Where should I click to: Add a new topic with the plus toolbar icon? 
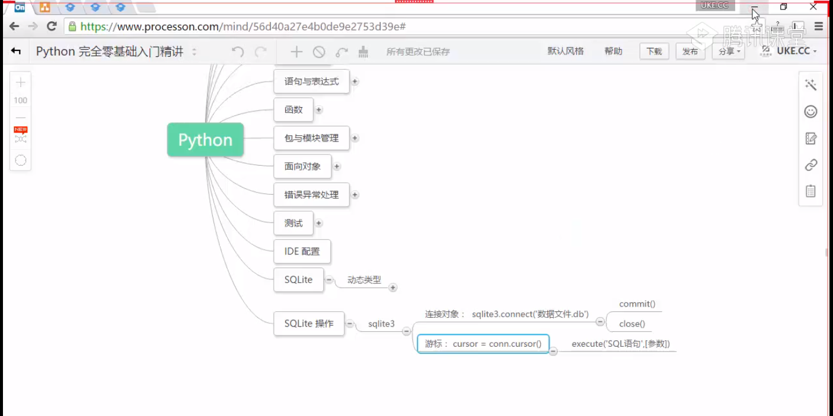(x=296, y=52)
